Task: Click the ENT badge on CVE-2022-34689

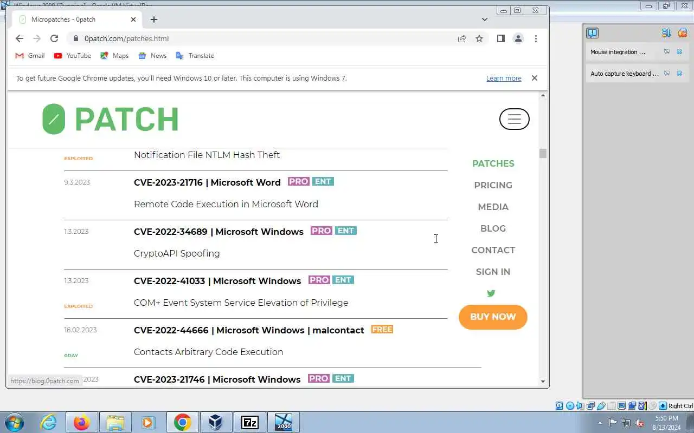Action: point(346,231)
